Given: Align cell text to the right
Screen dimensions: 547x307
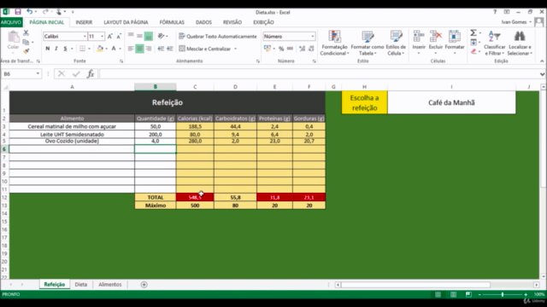Looking at the screenshot, I should pos(149,49).
